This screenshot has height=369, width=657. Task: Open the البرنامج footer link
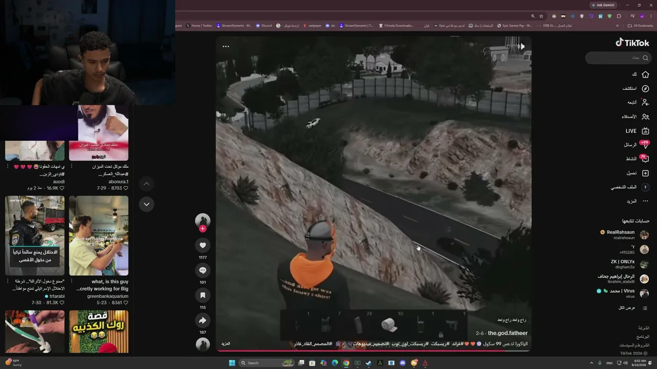tap(643, 336)
